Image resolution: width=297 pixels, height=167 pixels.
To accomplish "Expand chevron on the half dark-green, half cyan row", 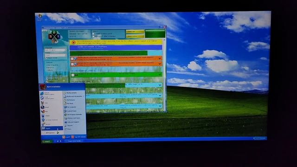I will pos(160,85).
